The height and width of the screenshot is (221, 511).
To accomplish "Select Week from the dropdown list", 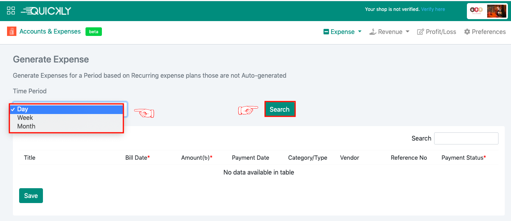I will (x=25, y=118).
